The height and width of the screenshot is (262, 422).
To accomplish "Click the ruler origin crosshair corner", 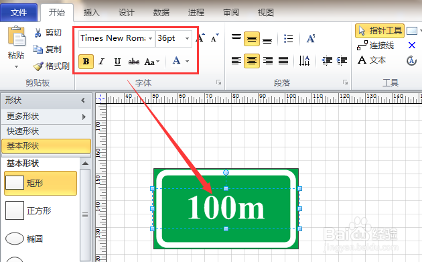I will (x=101, y=98).
